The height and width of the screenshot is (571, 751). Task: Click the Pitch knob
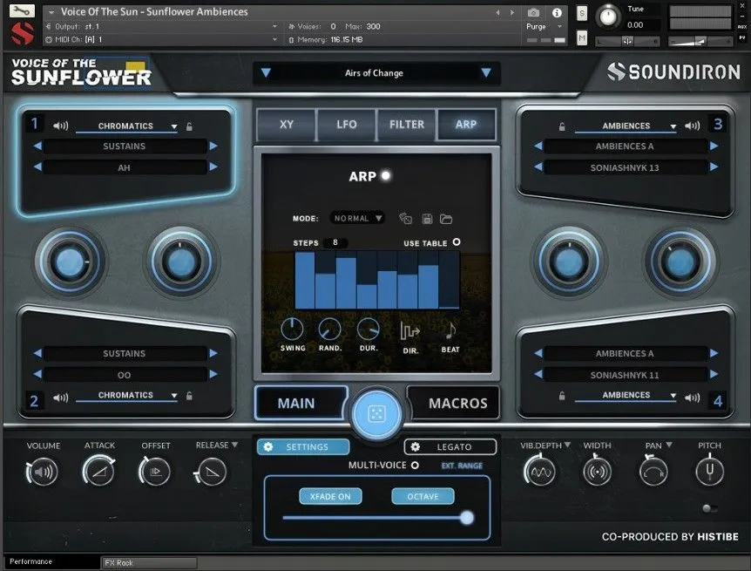click(709, 472)
